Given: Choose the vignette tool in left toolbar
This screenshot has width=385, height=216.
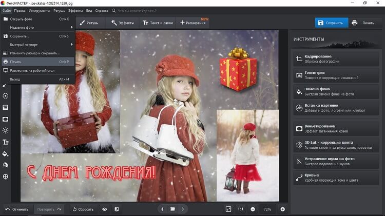Looking at the screenshot, I should 6,119.
